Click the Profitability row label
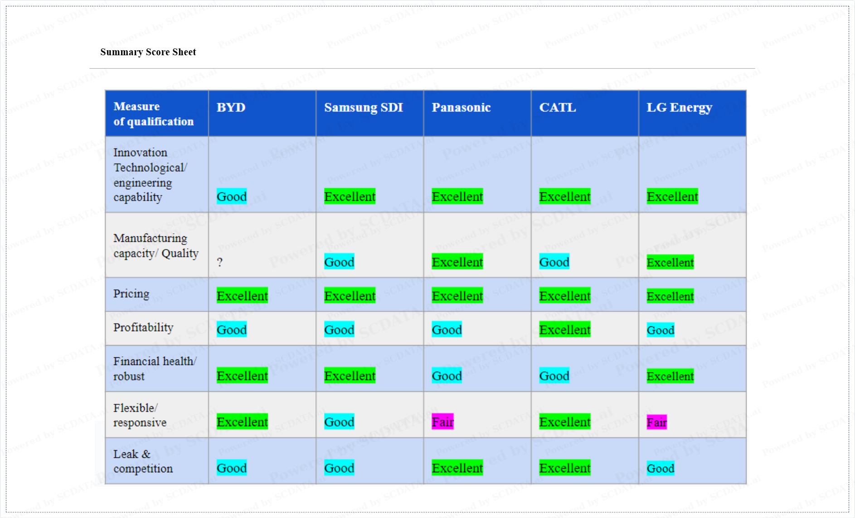855x518 pixels. coord(143,327)
